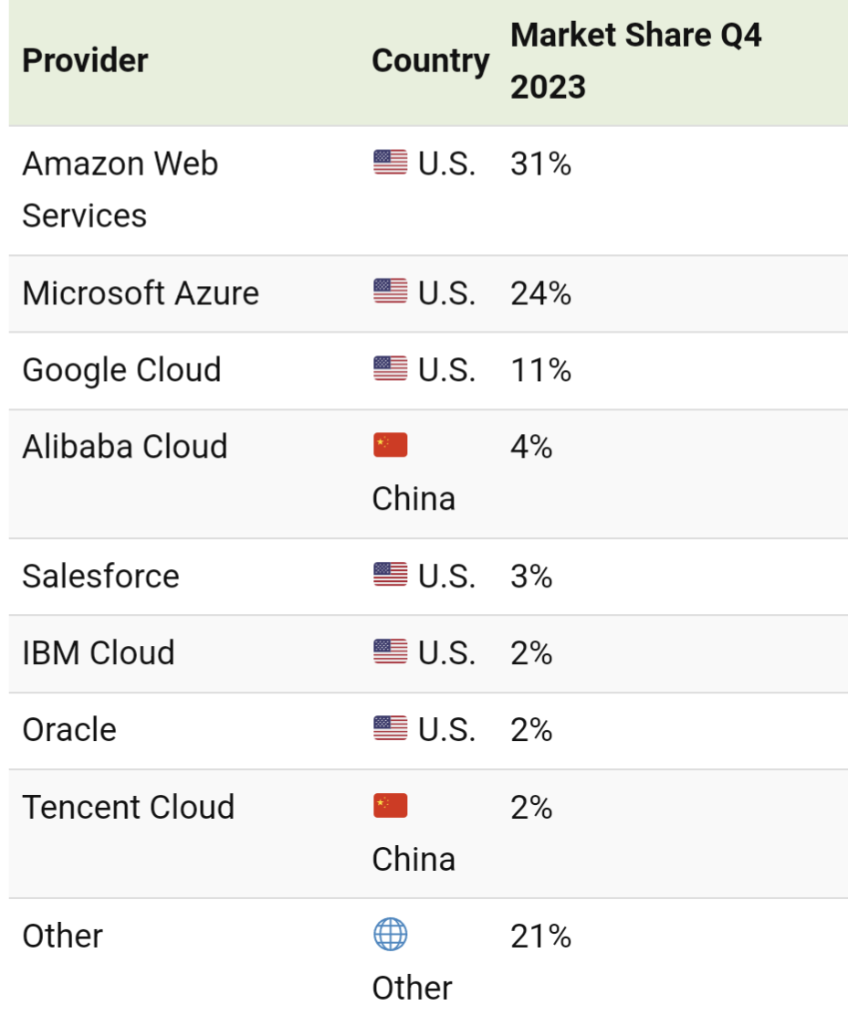Click the Alibaba Cloud provider cell

pyautogui.click(x=124, y=447)
